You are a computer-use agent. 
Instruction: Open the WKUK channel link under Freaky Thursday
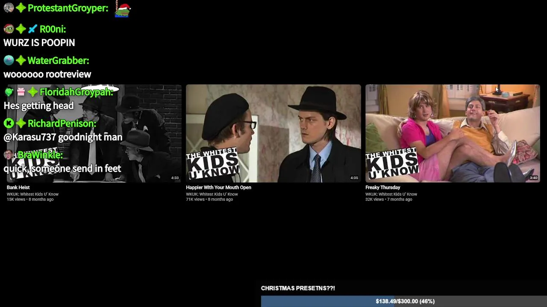point(391,194)
